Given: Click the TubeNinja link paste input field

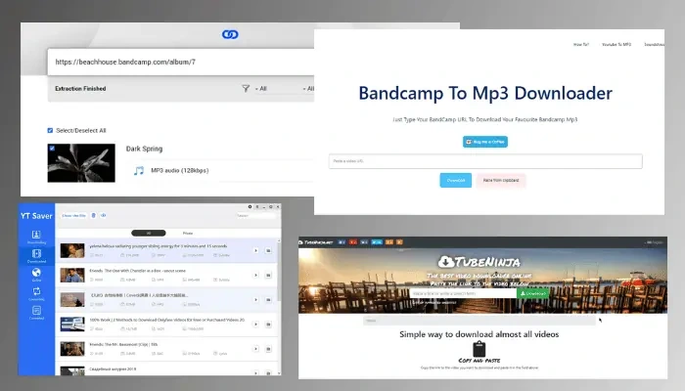Looking at the screenshot, I should point(463,293).
